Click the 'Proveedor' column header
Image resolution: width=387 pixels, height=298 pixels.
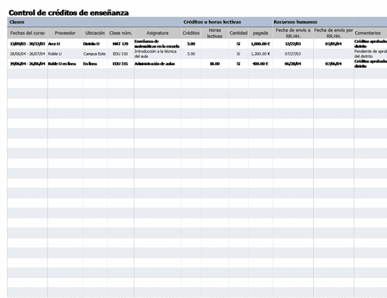[65, 33]
